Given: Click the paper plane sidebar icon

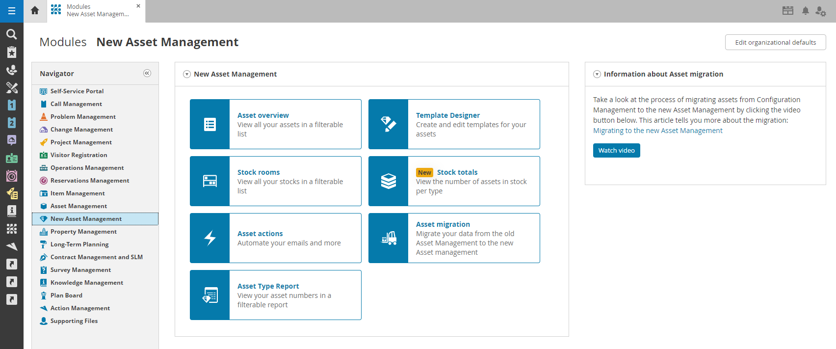Looking at the screenshot, I should 12,246.
